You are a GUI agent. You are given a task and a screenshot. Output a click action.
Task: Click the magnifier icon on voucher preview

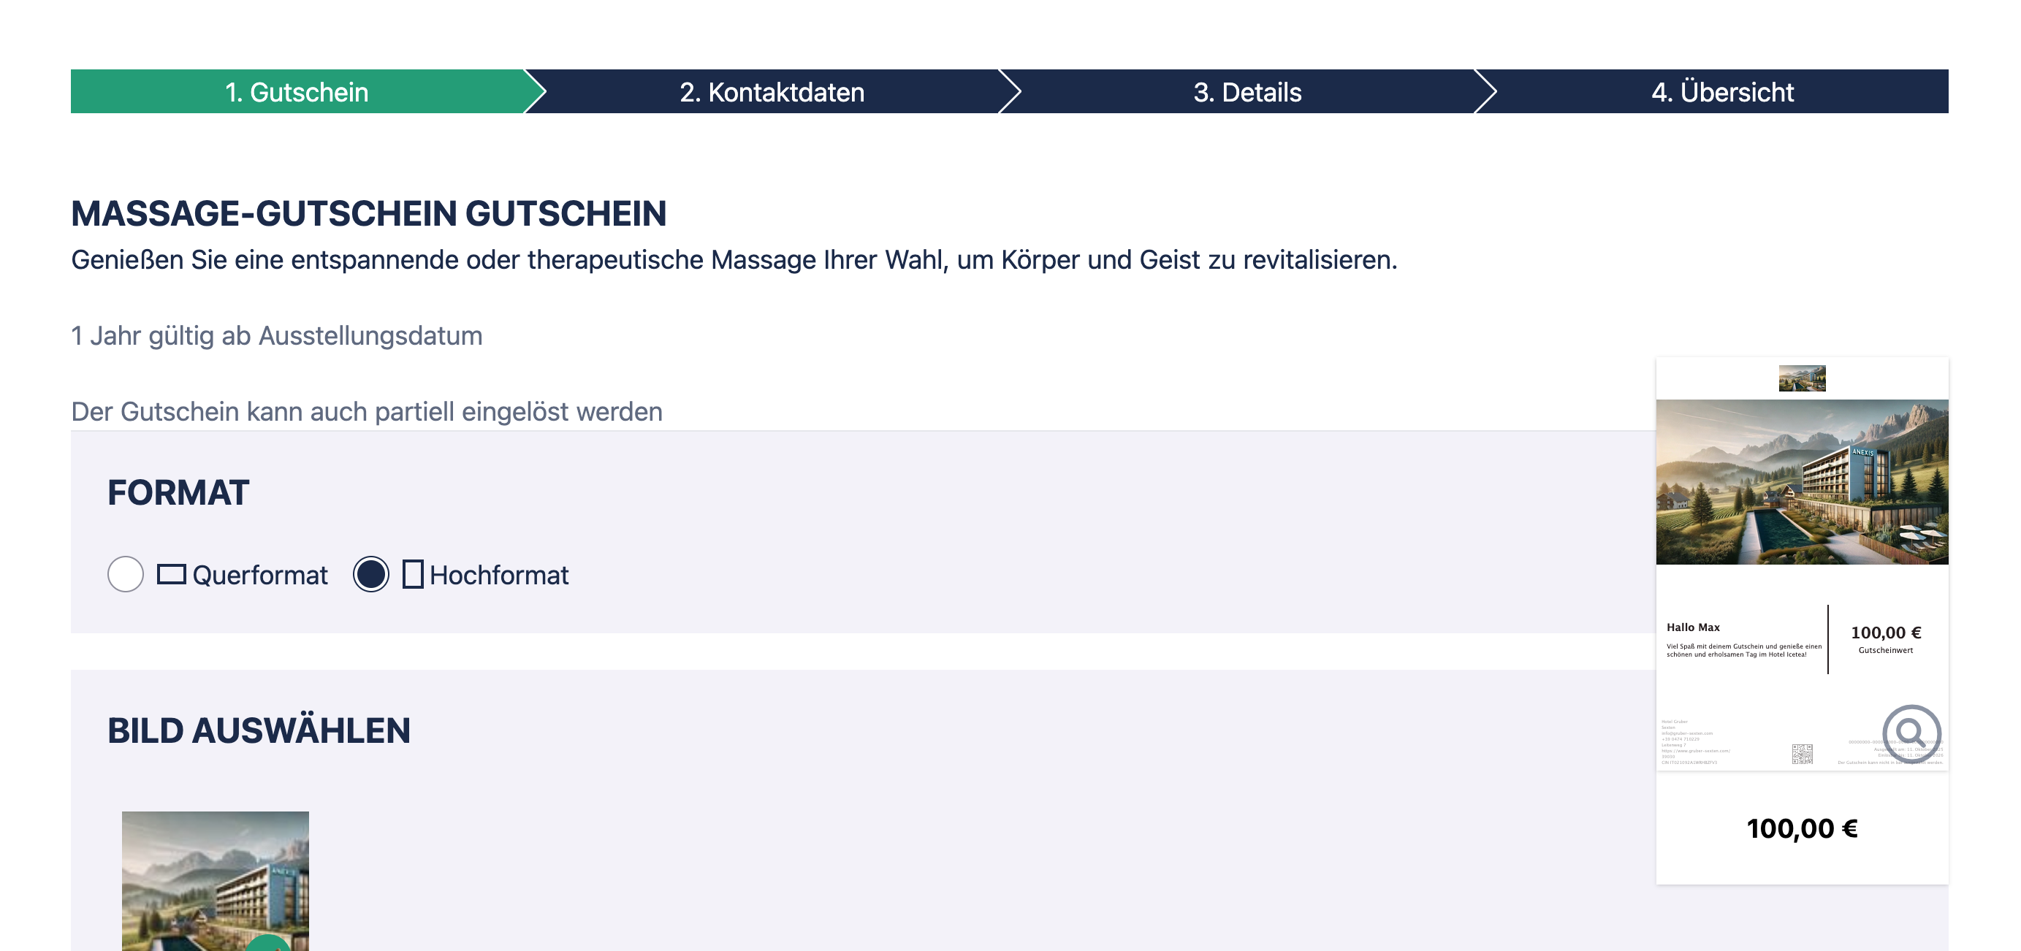[1911, 734]
